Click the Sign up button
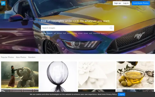155x97 pixels. pos(117,3)
